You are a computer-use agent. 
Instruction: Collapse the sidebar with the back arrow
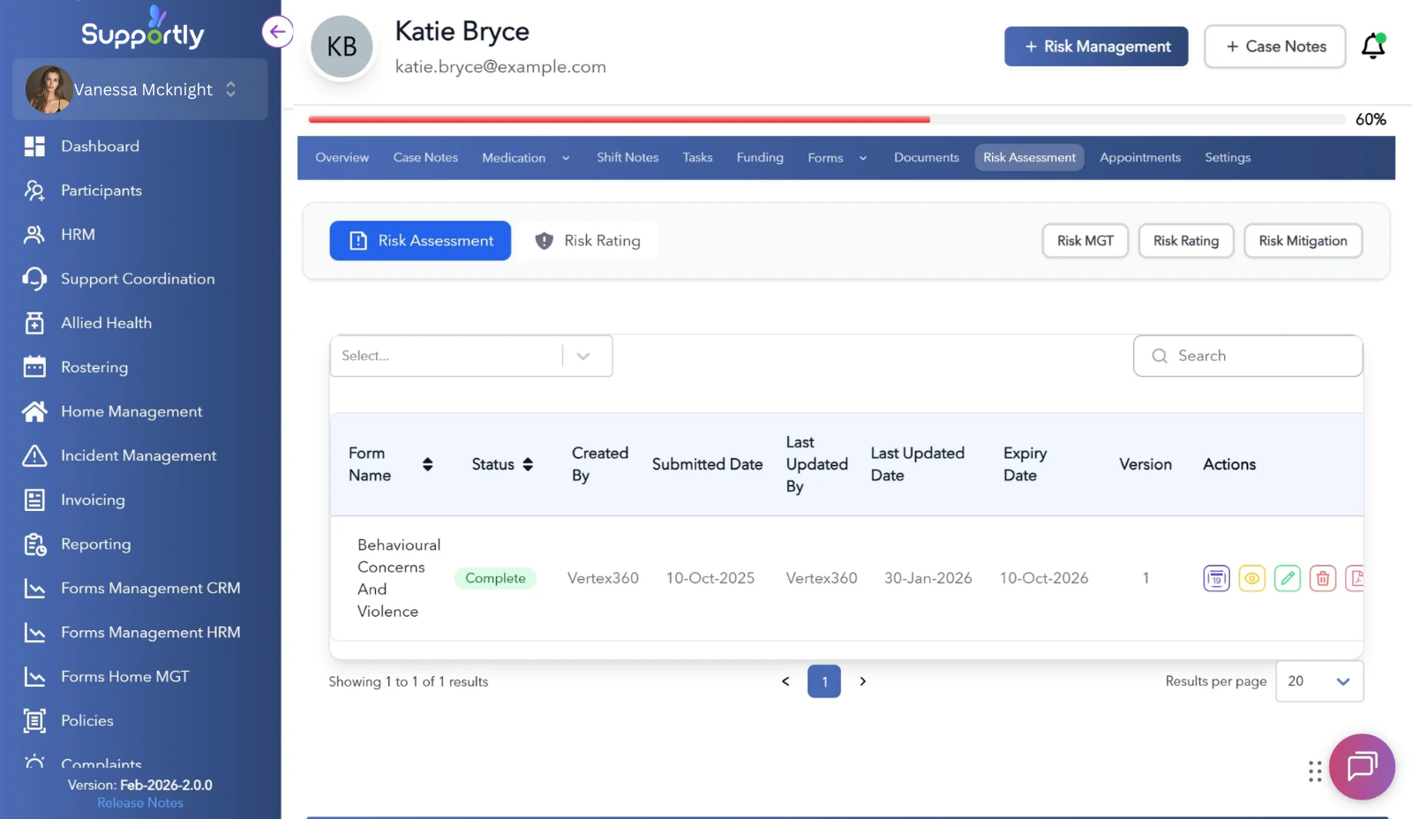pos(277,33)
